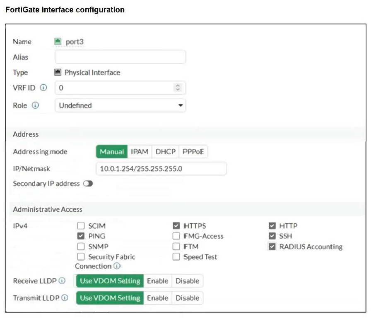
Task: Enable the FMG-Access checkbox
Action: click(x=176, y=236)
